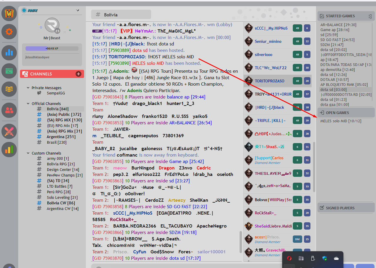376x268 pixels.
Task: Click the Started Games checklist icon
Action: pyautogui.click(x=322, y=16)
